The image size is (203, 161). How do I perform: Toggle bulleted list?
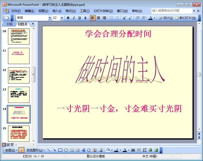tap(117, 18)
